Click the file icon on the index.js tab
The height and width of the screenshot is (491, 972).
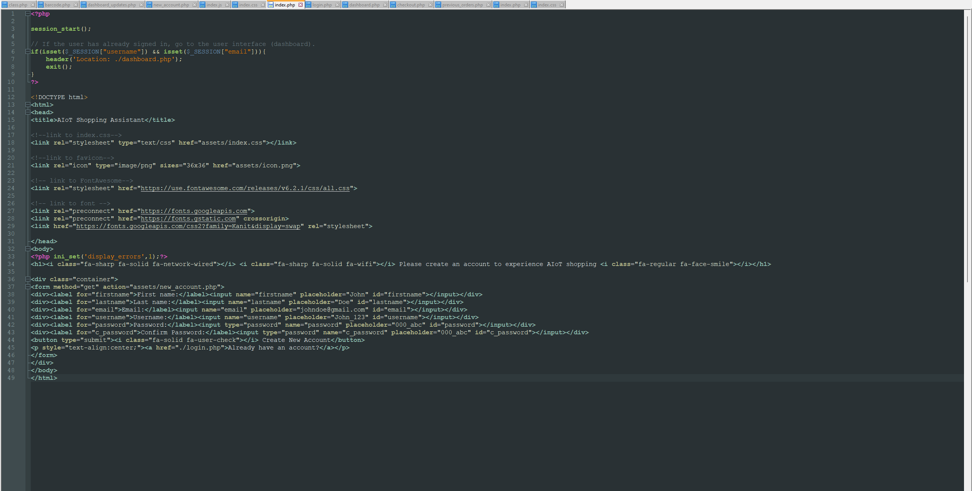tap(203, 5)
